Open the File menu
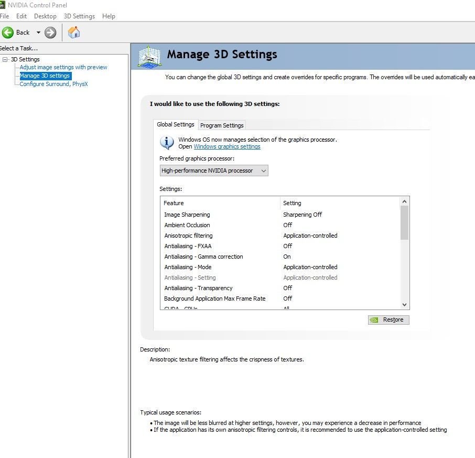The image size is (475, 458). pyautogui.click(x=4, y=16)
